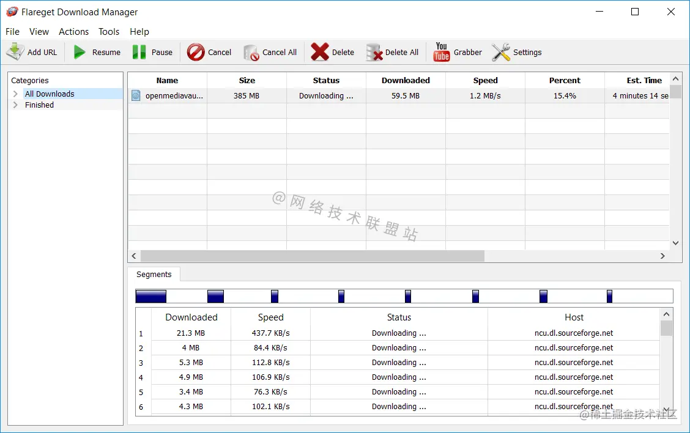Click the downloads list horizontal scrollbar
The width and height of the screenshot is (690, 433).
pos(313,256)
